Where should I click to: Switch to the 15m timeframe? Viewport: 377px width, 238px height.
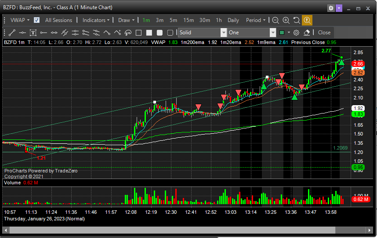coord(188,20)
